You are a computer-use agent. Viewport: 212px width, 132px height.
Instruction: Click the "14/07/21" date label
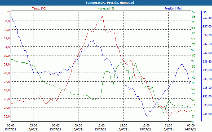point(191,129)
